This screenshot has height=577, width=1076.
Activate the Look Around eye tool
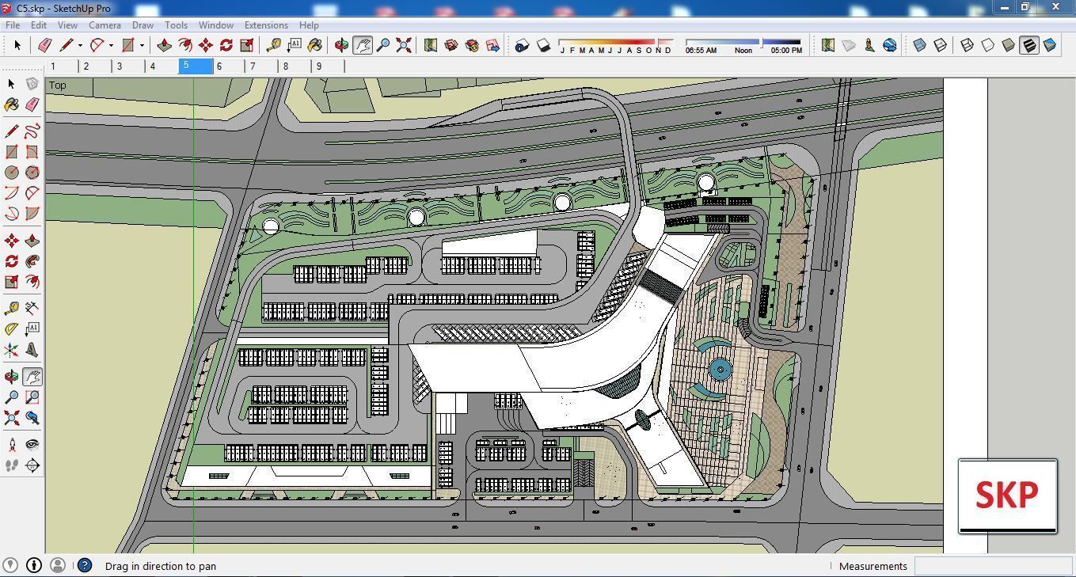click(32, 445)
